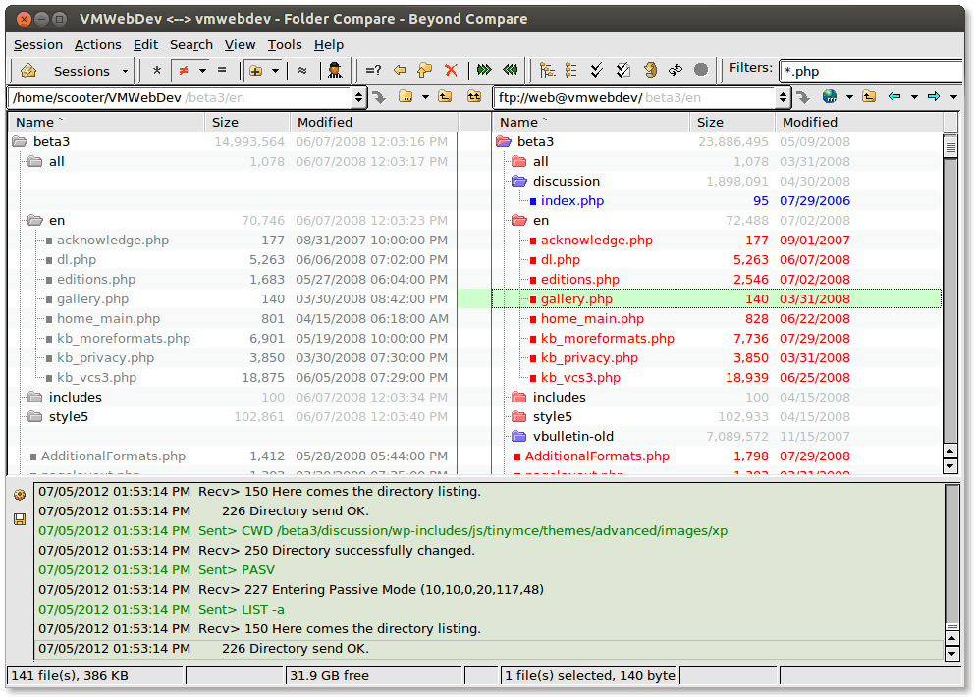This screenshot has width=974, height=697.
Task: Click the referee Rules icon
Action: [x=335, y=71]
